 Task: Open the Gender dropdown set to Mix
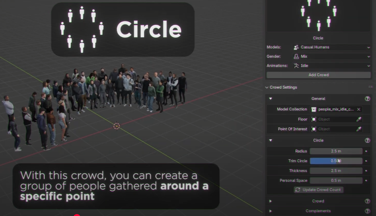point(331,57)
